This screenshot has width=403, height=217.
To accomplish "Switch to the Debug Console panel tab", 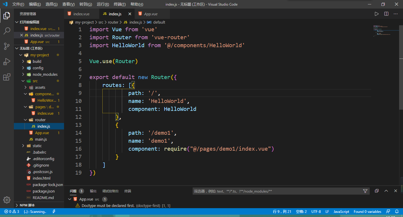I will pyautogui.click(x=110, y=191).
